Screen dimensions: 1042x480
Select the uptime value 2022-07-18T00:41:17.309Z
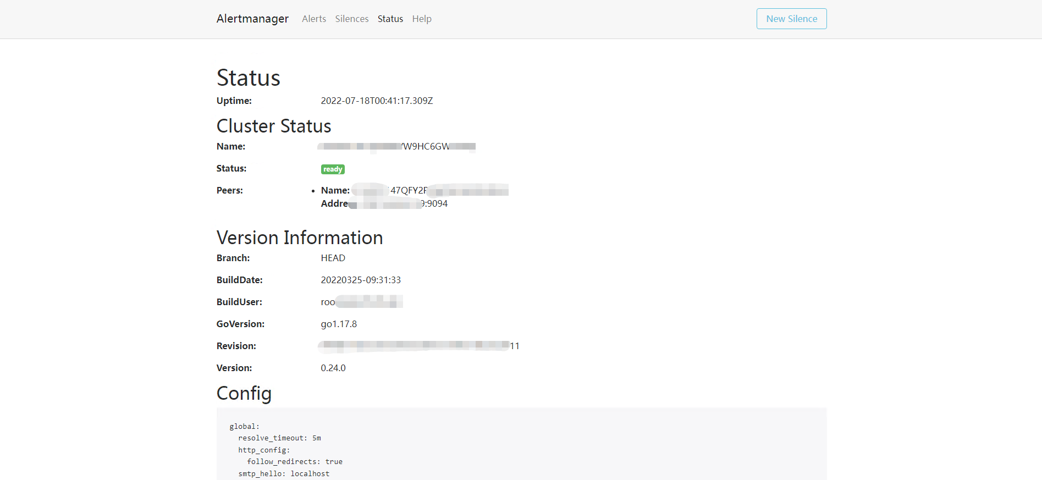(x=377, y=101)
